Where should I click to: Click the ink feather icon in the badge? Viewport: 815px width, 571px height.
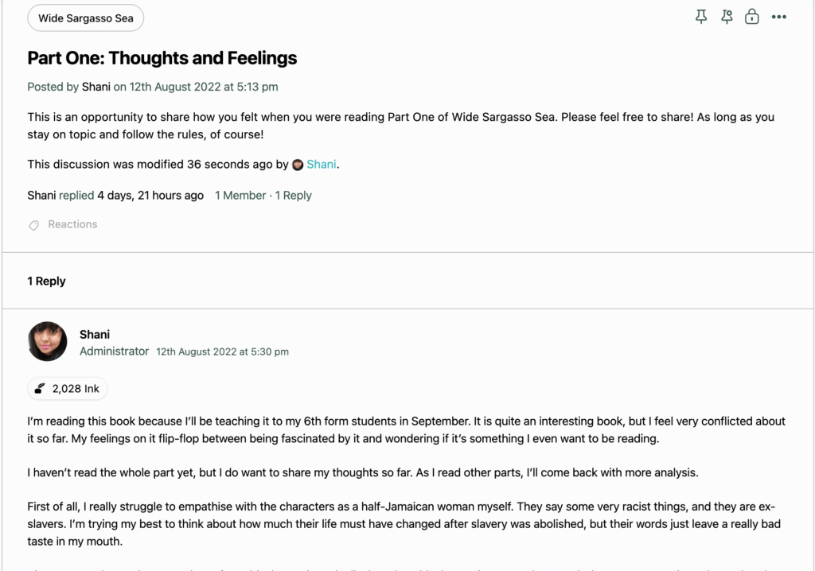click(41, 389)
